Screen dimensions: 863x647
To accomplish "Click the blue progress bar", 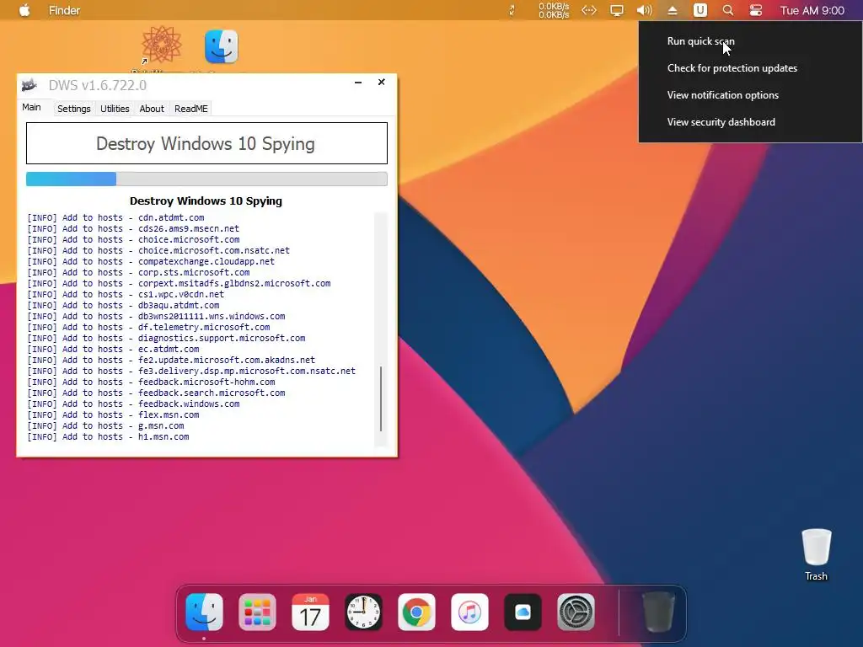I will tap(206, 179).
